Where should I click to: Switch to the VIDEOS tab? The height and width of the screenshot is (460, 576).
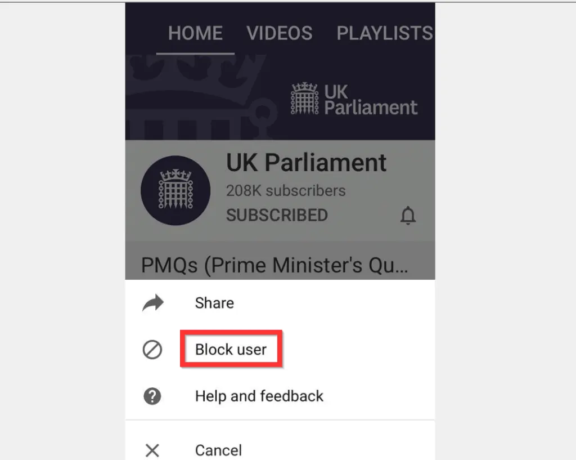(x=279, y=33)
